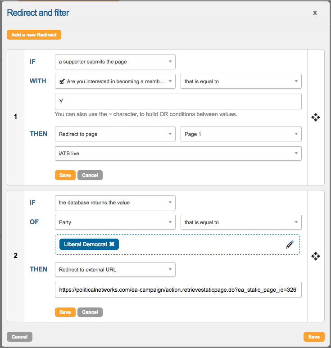Save redirect rule 1
The width and height of the screenshot is (331, 348).
pyautogui.click(x=65, y=175)
